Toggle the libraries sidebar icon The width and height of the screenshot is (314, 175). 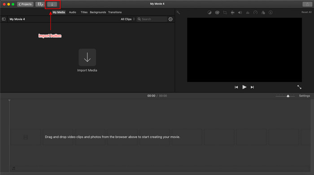click(4, 19)
